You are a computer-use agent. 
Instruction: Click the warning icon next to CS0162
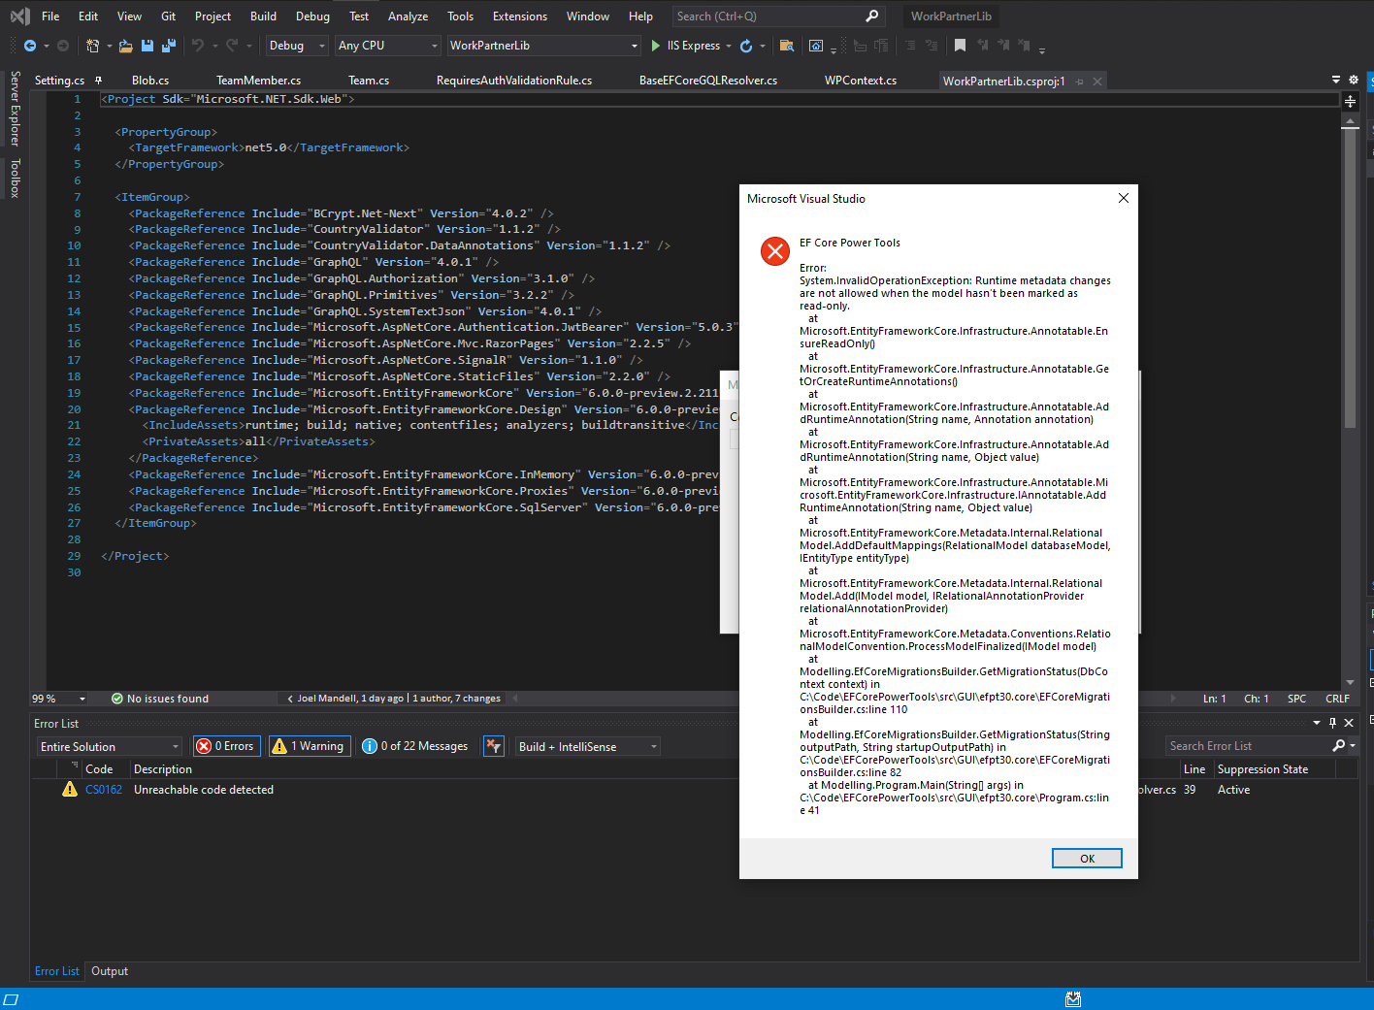tap(70, 790)
